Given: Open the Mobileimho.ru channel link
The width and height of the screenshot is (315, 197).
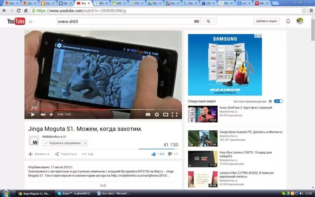Looking at the screenshot, I should (x=52, y=136).
